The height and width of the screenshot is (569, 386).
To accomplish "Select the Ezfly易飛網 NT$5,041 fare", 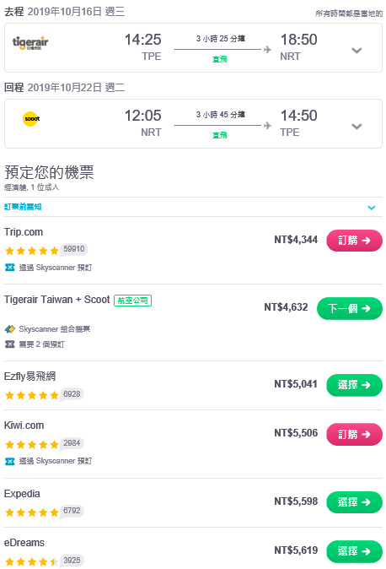I will tap(354, 385).
